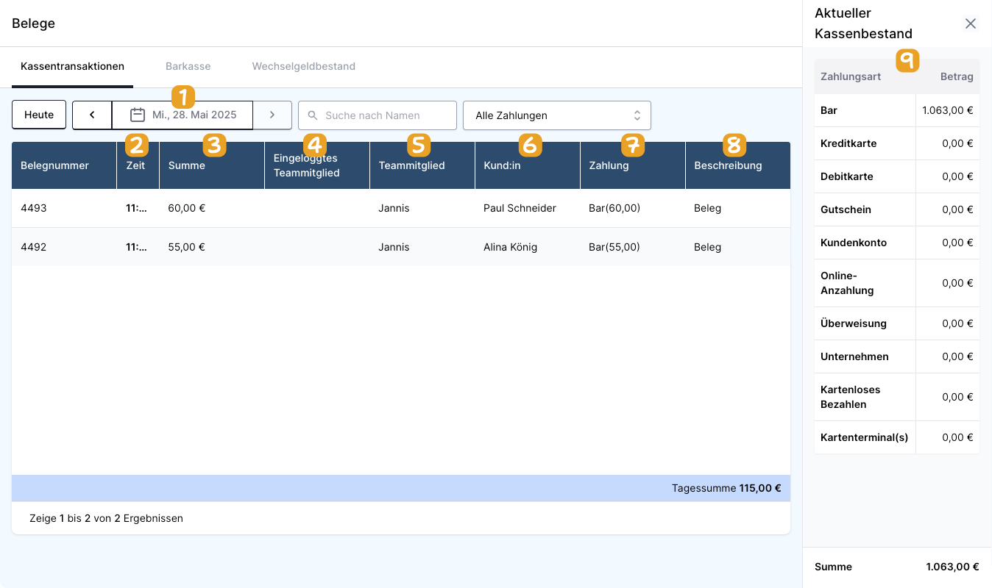Click customer Alina König
992x588 pixels.
pos(510,247)
